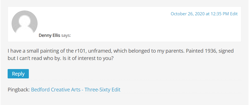Click the '12:35 PM' portion of the timestamp
Screen dimensions: 249x105
coord(220,14)
